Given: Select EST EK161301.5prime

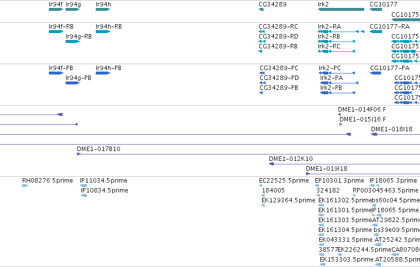Looking at the screenshot, I should [x=321, y=216].
